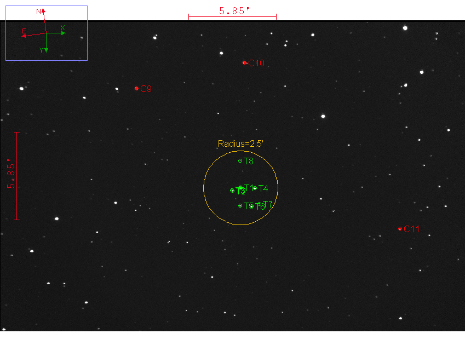Click the C10 comparison star aperture
The width and height of the screenshot is (465, 351).
pos(244,63)
